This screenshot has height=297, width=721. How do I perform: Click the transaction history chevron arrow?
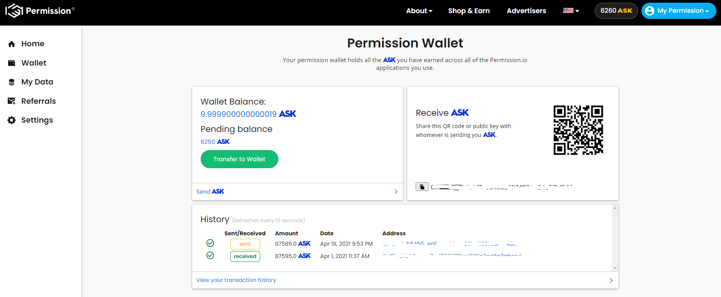coord(611,280)
